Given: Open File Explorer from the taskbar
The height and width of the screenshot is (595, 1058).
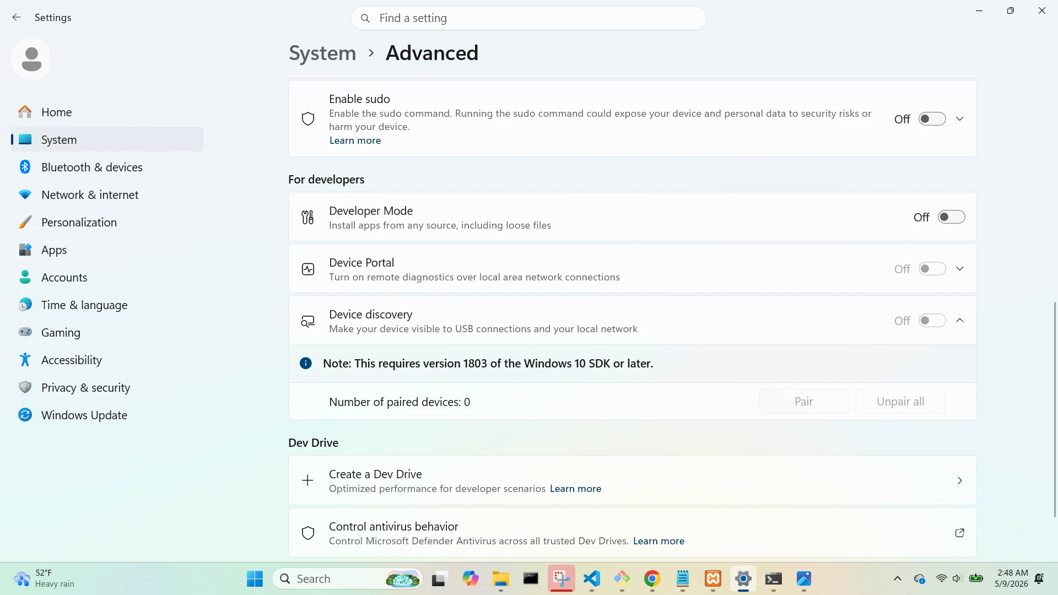Looking at the screenshot, I should (x=500, y=579).
